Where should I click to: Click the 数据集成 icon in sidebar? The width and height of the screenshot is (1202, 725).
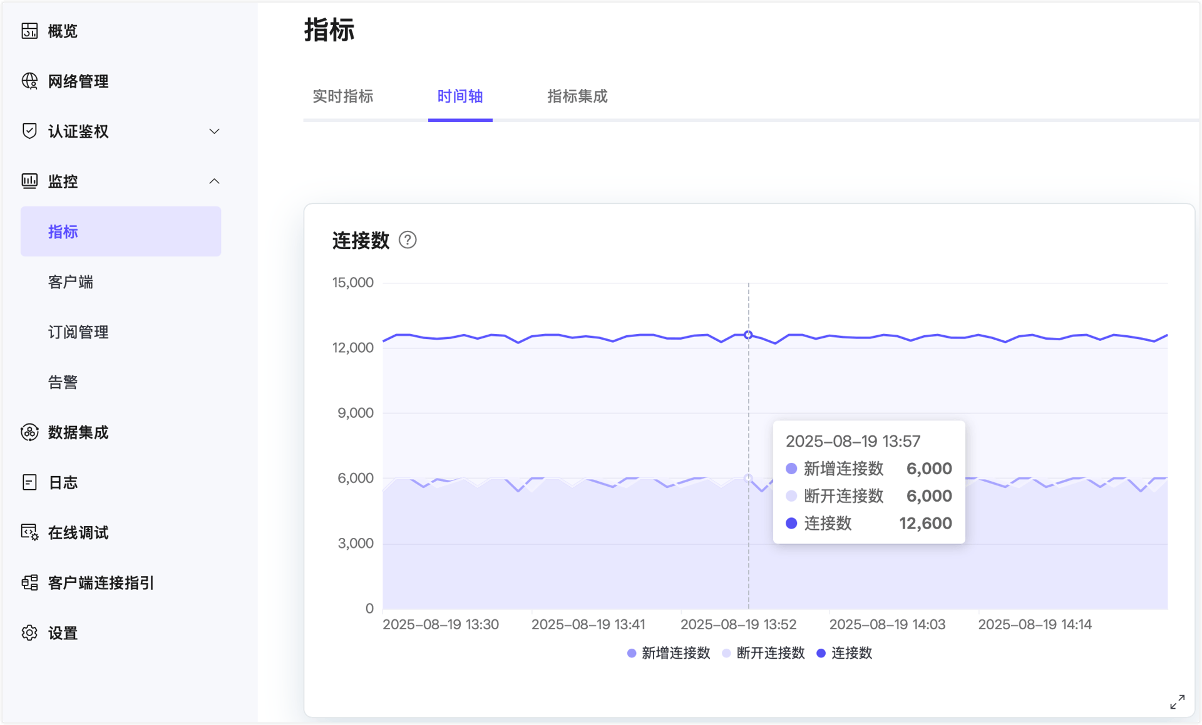(x=29, y=432)
